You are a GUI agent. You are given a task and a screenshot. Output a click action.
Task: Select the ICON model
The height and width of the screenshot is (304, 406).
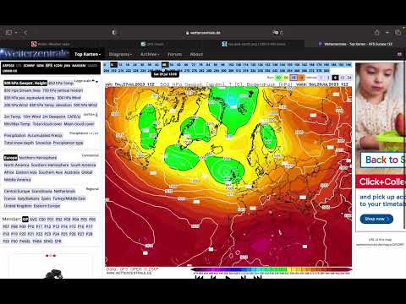click(58, 65)
